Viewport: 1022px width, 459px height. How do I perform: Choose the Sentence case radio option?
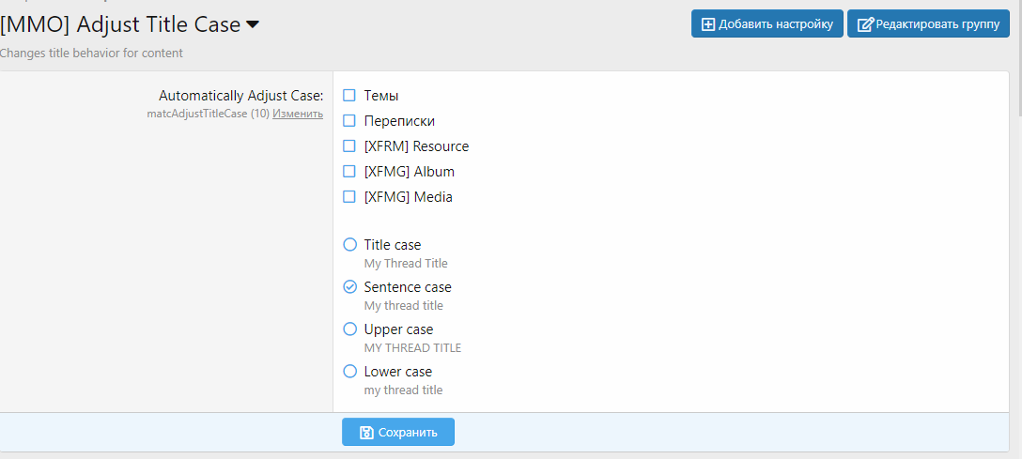tap(350, 287)
